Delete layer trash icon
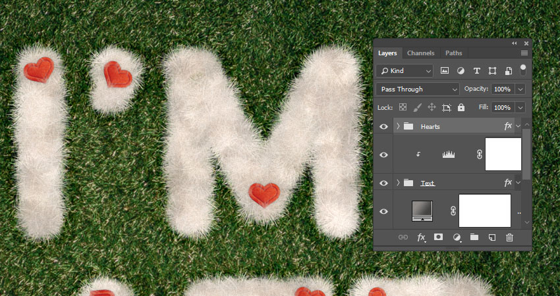Image resolution: width=560 pixels, height=296 pixels. pyautogui.click(x=510, y=237)
